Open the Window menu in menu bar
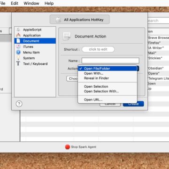The height and width of the screenshot is (169, 169). 31,3
